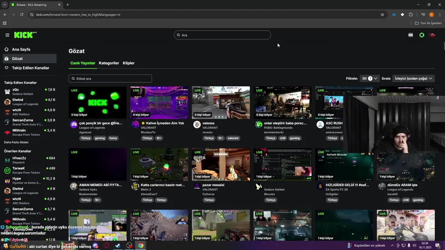This screenshot has width=445, height=250.
Task: Click the Etiket ara tag search field
Action: [x=110, y=78]
